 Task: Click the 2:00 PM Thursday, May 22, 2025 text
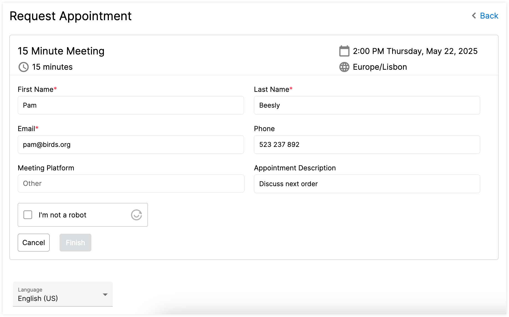[x=415, y=51]
